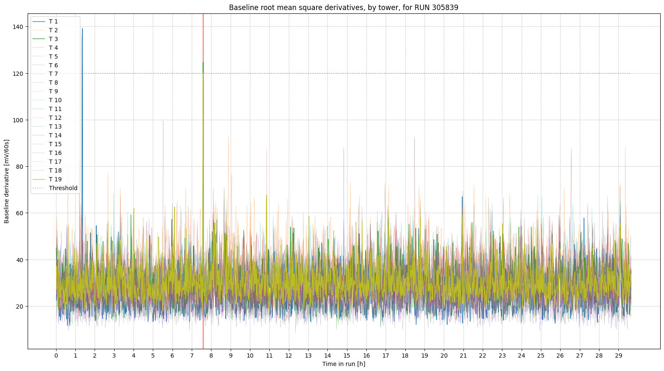
Task: Click the T 12 legend entry
Action: [x=55, y=118]
